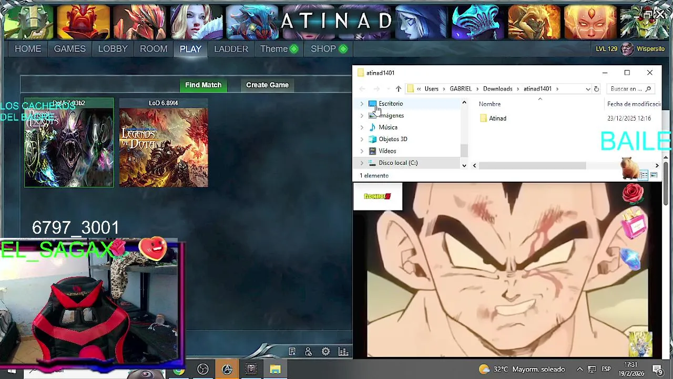
Task: Select the PLAY tab
Action: [x=190, y=48]
